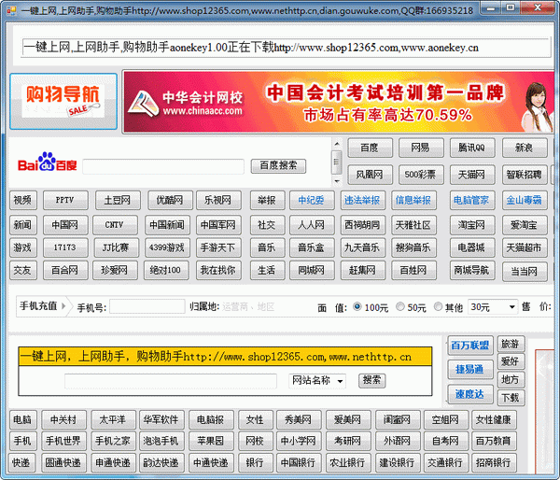Click the 速度达 link button
This screenshot has height=480, width=560.
(x=470, y=394)
